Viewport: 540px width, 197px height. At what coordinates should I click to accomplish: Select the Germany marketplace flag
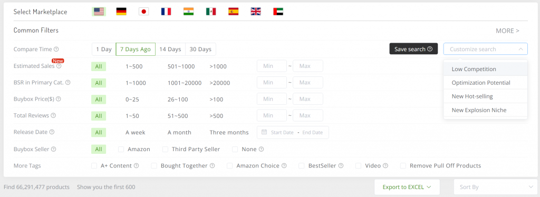point(121,12)
